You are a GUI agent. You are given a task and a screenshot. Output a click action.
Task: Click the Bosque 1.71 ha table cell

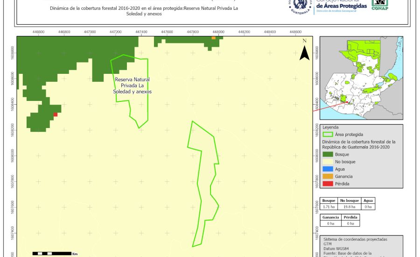(x=329, y=206)
